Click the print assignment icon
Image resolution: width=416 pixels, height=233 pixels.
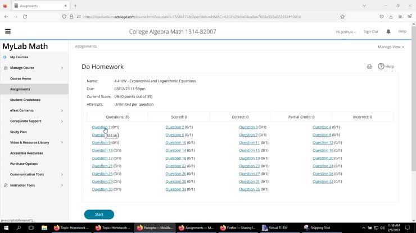[369, 67]
